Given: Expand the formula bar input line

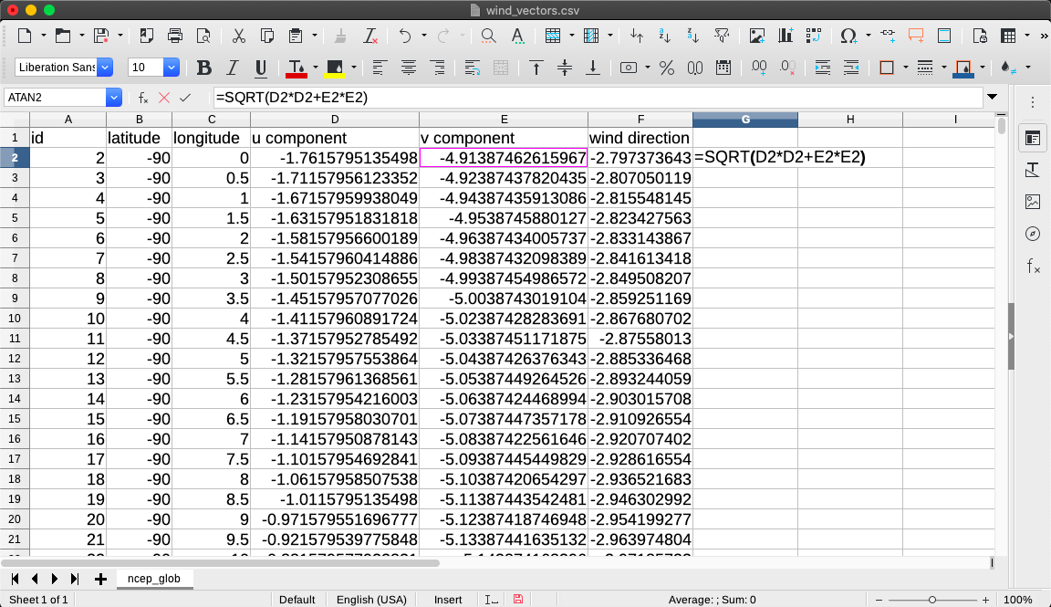Looking at the screenshot, I should pyautogui.click(x=992, y=98).
